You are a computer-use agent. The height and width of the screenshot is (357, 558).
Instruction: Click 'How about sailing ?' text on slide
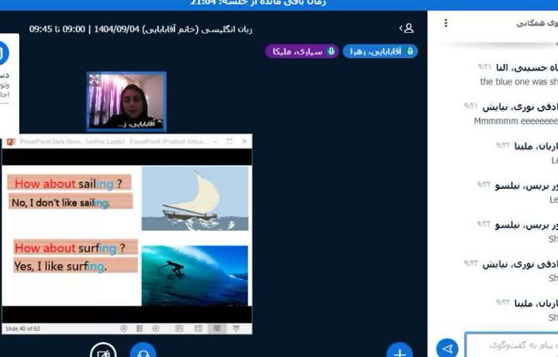68,184
